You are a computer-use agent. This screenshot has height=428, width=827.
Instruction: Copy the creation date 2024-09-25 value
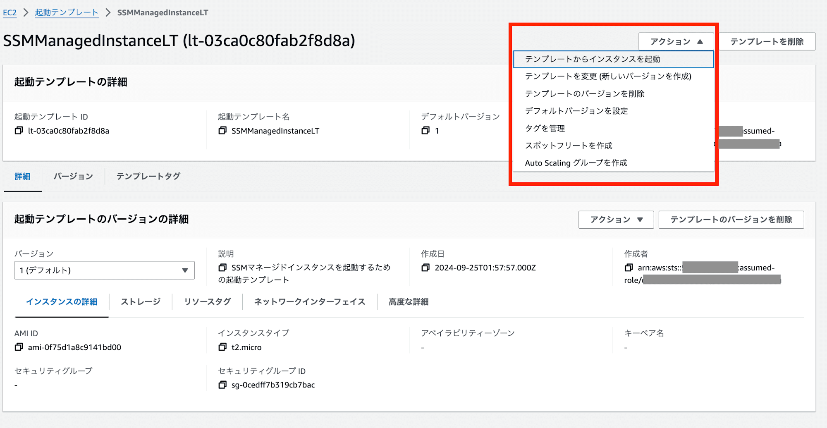[x=425, y=268]
